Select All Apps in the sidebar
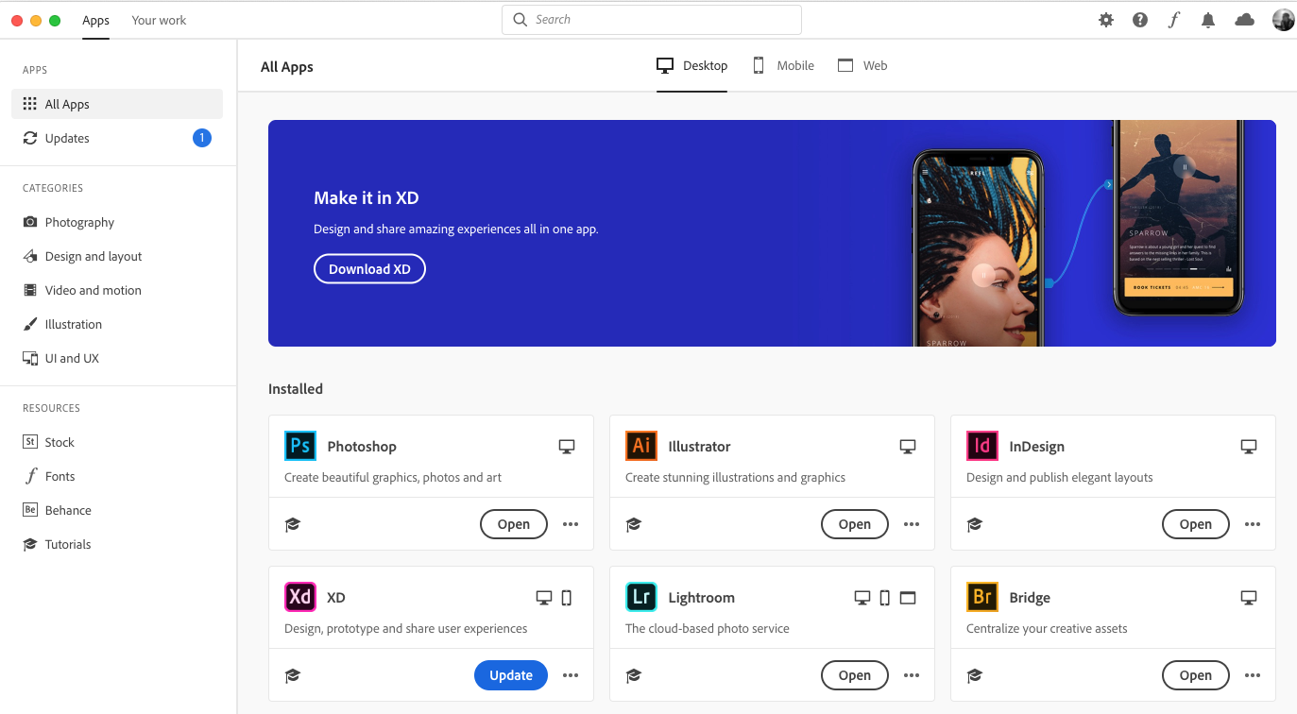 pyautogui.click(x=117, y=104)
